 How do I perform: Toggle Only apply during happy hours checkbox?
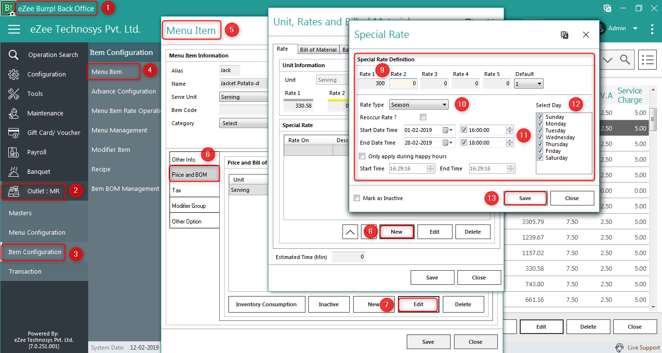tap(362, 156)
